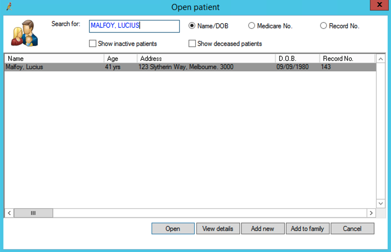Enable Show deceased patients checkbox
This screenshot has height=252, width=391.
(x=192, y=44)
